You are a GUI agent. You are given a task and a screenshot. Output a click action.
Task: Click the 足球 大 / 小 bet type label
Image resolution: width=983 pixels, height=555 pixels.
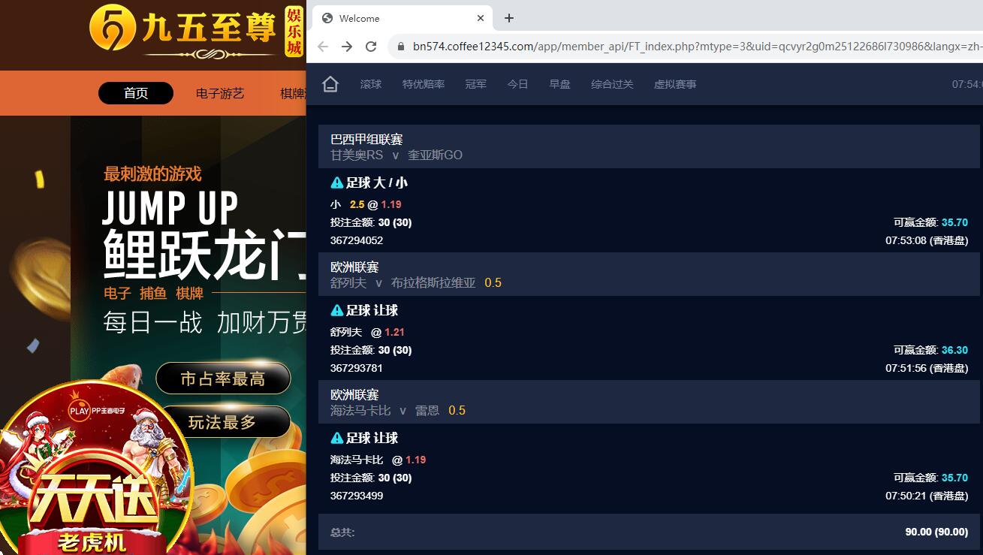377,182
